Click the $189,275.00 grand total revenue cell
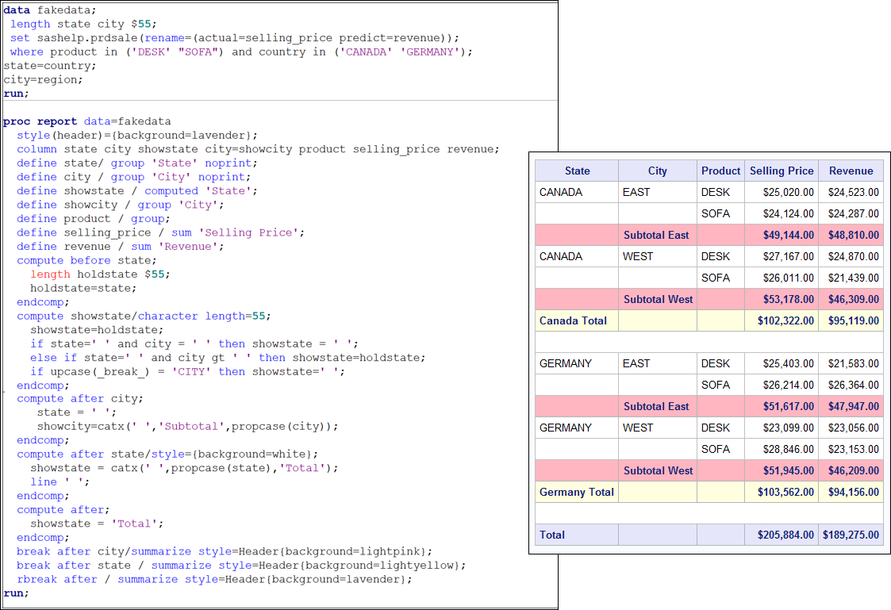Screen dimensions: 891x610 pyautogui.click(x=851, y=535)
